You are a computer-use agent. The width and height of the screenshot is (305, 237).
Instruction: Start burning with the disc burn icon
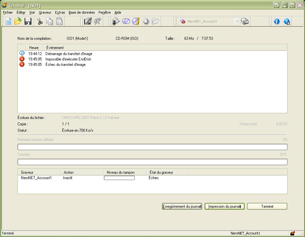(116, 21)
